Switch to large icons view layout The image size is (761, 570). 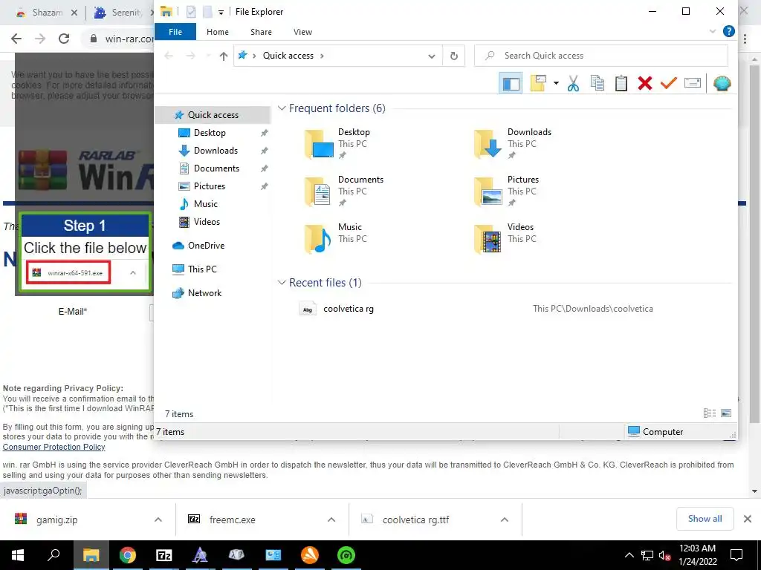point(726,413)
